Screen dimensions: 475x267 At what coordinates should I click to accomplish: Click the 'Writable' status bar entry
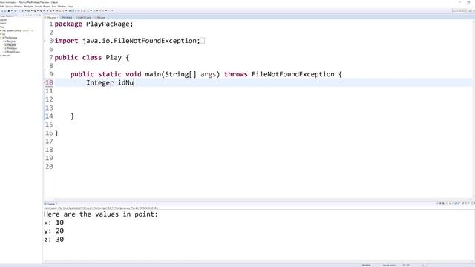tap(366, 266)
